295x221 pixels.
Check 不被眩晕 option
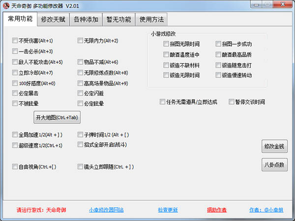pos(15,103)
